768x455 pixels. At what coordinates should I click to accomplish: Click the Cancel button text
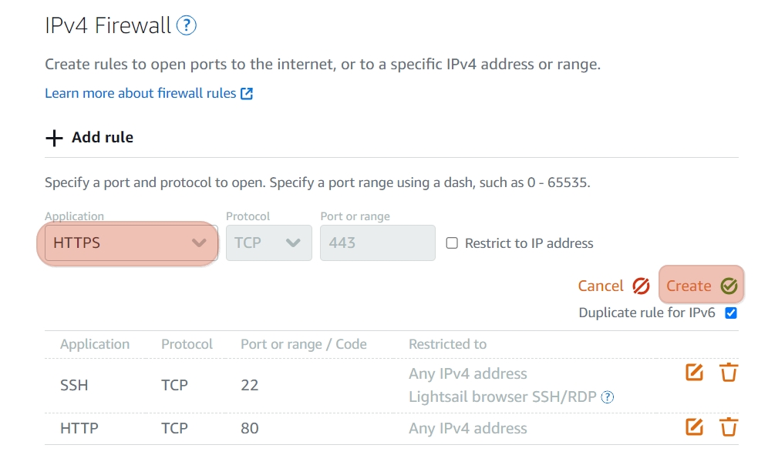coord(601,286)
